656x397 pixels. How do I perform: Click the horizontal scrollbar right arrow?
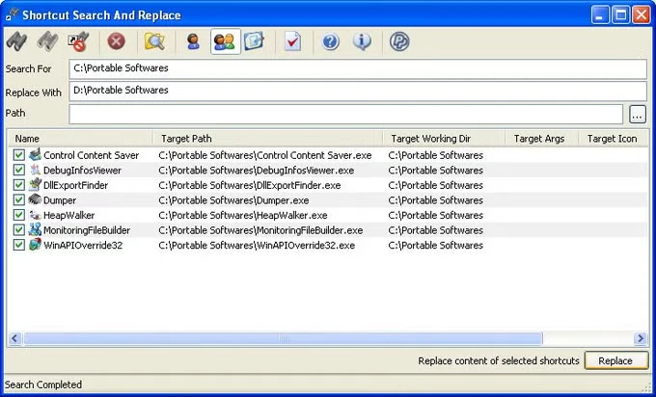pyautogui.click(x=640, y=338)
